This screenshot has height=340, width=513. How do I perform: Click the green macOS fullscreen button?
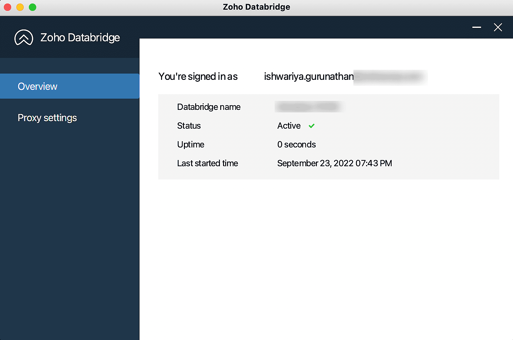click(33, 7)
